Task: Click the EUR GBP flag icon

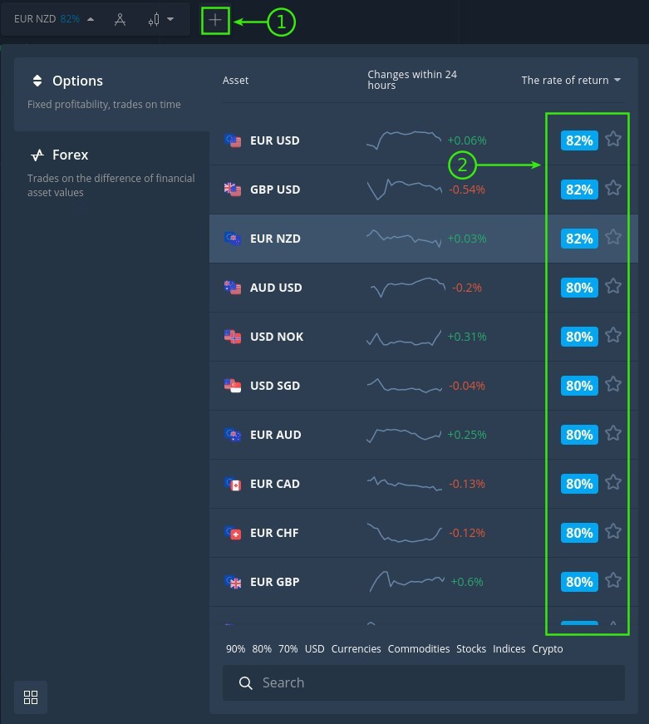Action: (233, 582)
